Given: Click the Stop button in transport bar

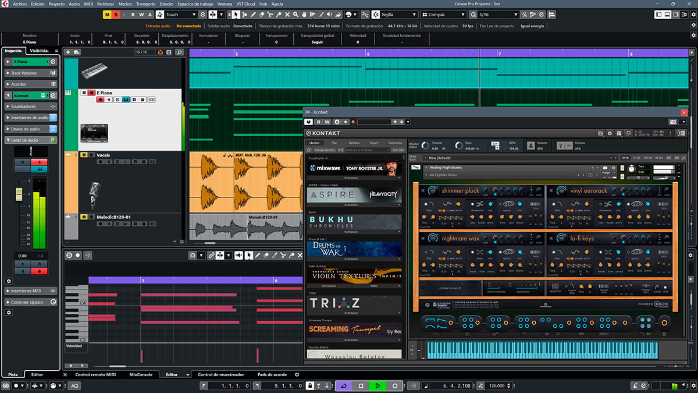Looking at the screenshot, I should tap(361, 385).
